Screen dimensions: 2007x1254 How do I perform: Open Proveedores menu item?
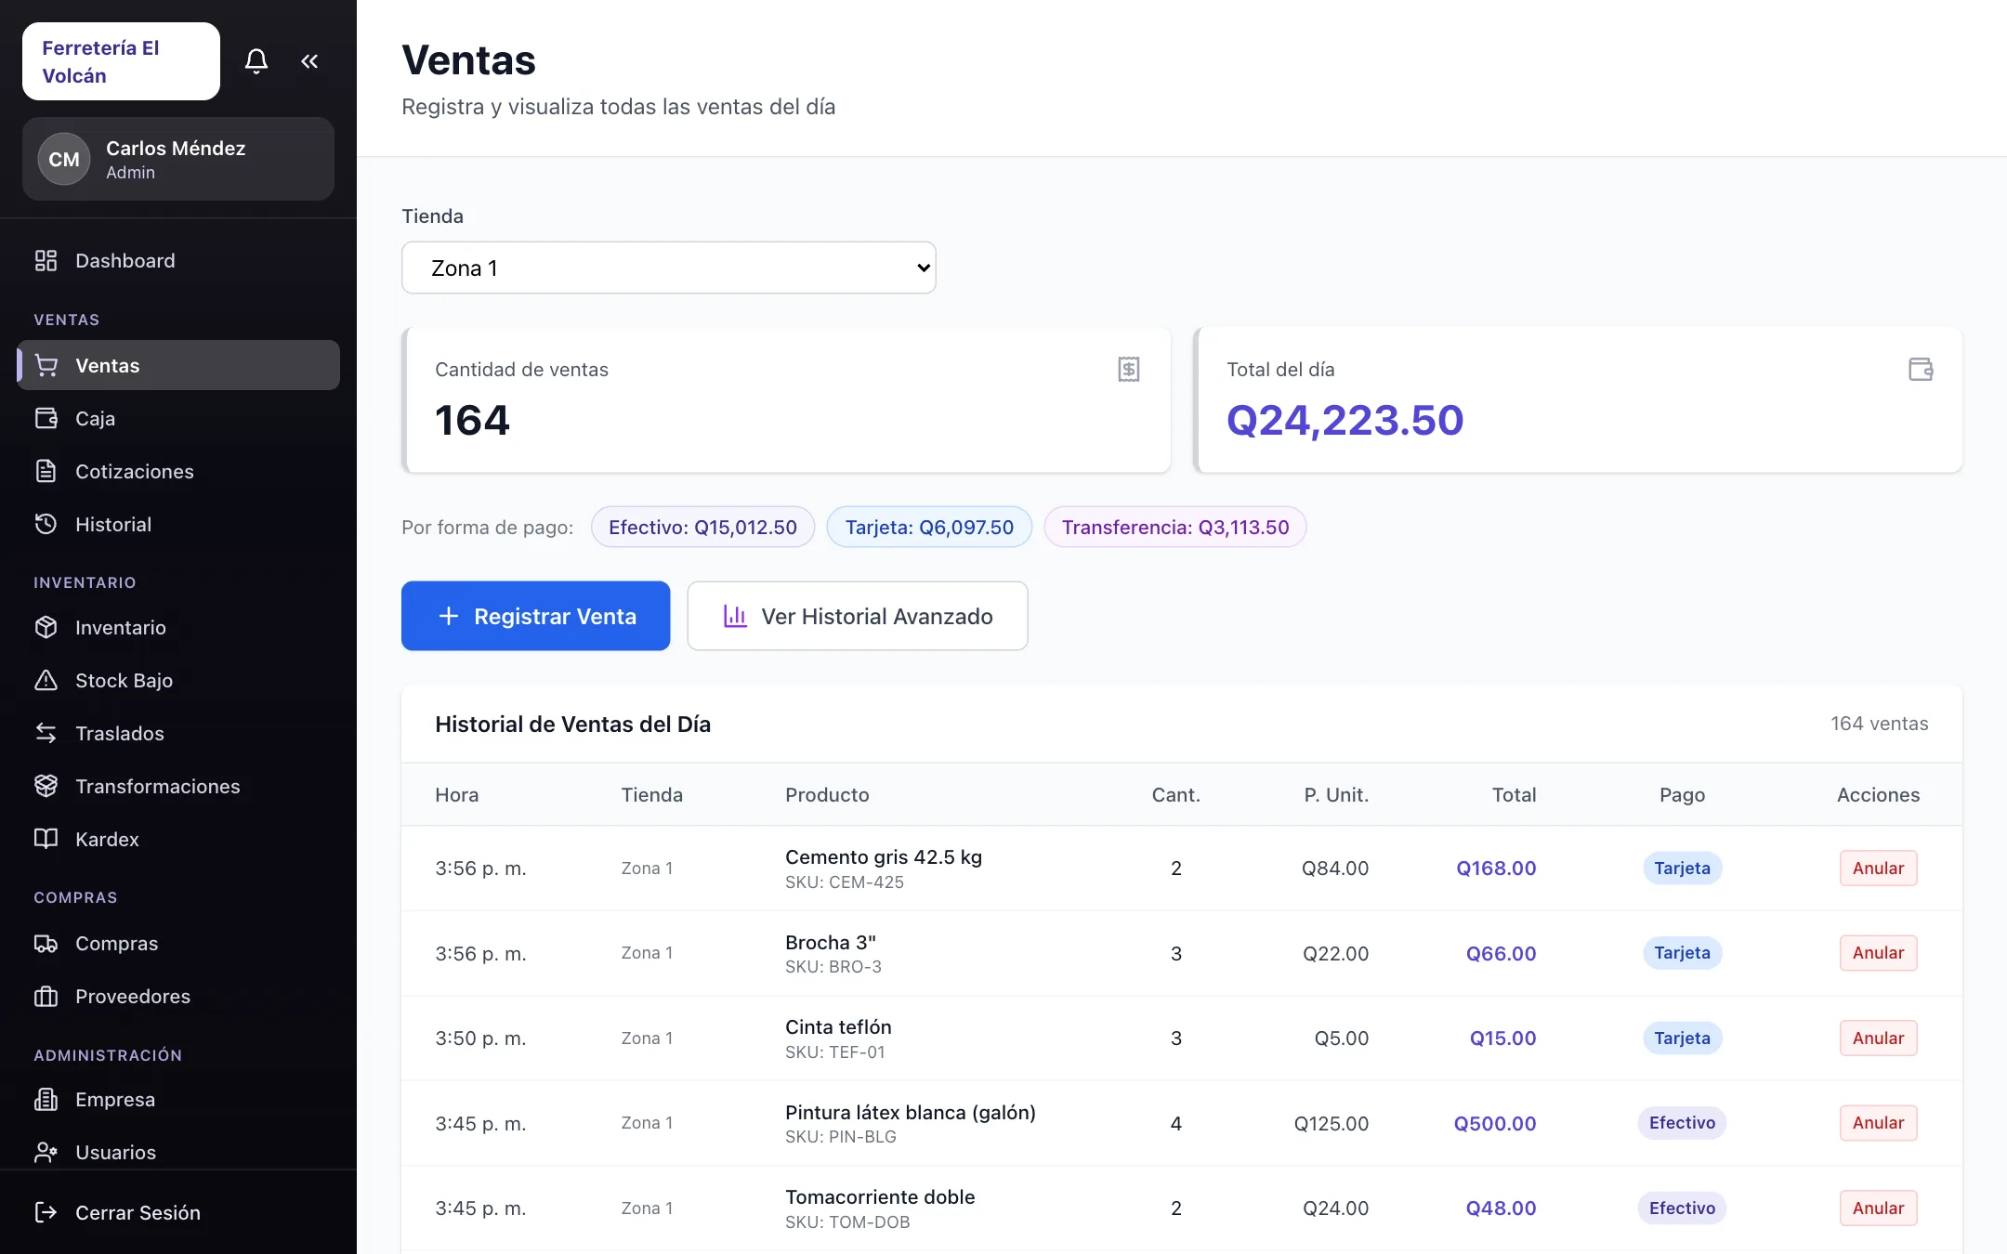tap(178, 997)
